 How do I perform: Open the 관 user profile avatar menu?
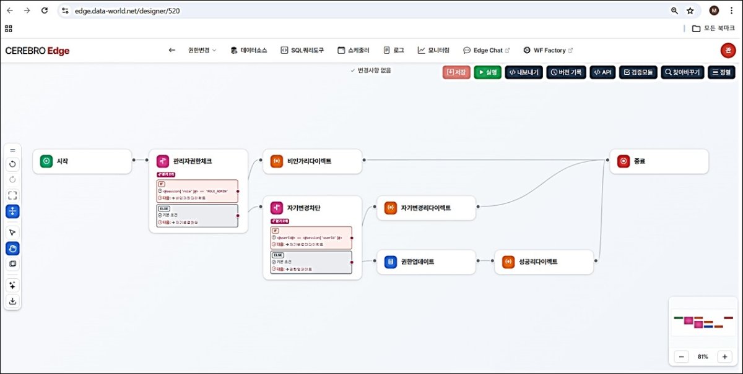click(x=727, y=51)
